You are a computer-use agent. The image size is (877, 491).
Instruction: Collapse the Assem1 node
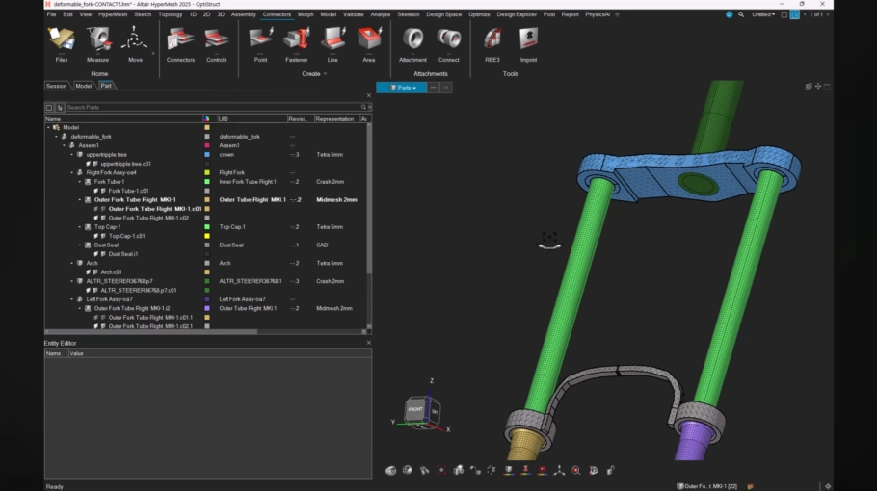pos(65,145)
